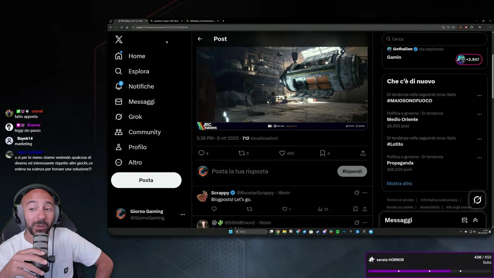Image resolution: width=494 pixels, height=278 pixels.
Task: Click the Windows taskbar Cerca search box
Action: pos(251,232)
